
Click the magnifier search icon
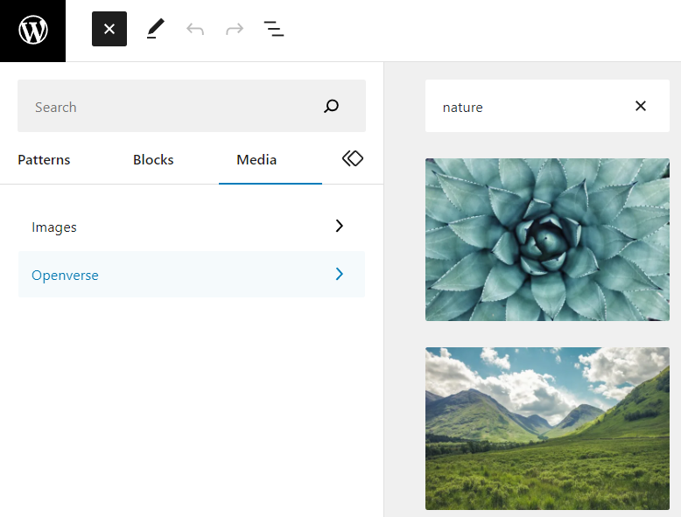[331, 107]
